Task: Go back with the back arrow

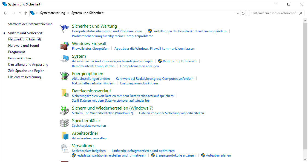Action: click(5, 13)
